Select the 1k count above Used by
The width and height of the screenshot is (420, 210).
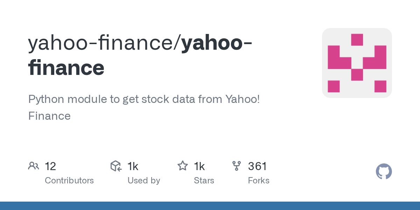click(x=133, y=166)
